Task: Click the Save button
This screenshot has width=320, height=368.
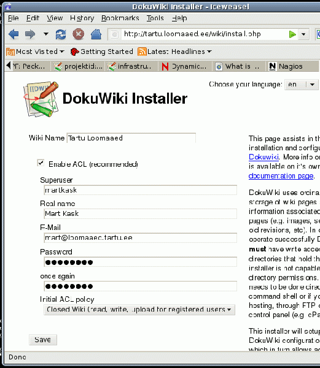Action: point(43,340)
